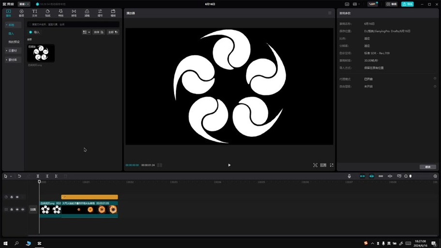Start voiceover recording with the microphone
Screen dimensions: 441x248
349,176
